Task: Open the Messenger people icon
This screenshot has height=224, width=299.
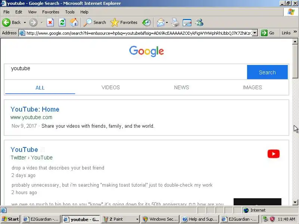Action: [x=199, y=22]
